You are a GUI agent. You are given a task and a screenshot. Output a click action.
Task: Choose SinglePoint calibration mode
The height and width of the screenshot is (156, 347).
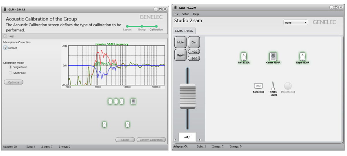point(11,67)
